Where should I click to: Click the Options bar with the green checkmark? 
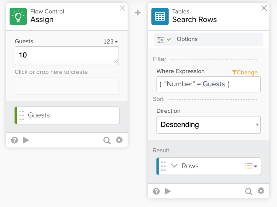pyautogui.click(x=208, y=39)
